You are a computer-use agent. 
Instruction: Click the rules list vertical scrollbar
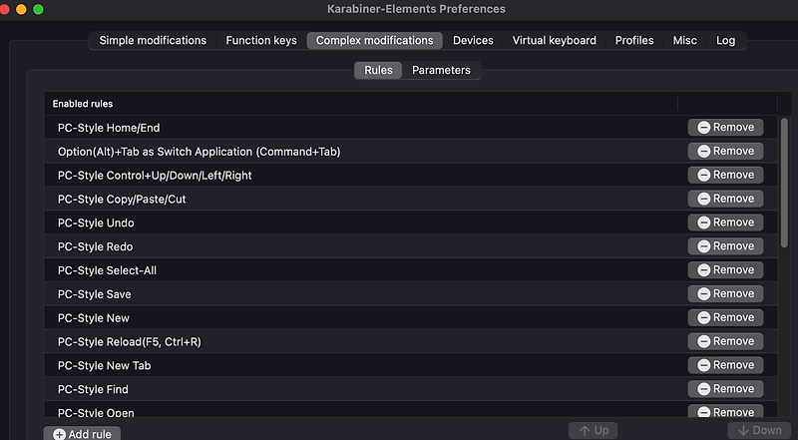pyautogui.click(x=784, y=183)
